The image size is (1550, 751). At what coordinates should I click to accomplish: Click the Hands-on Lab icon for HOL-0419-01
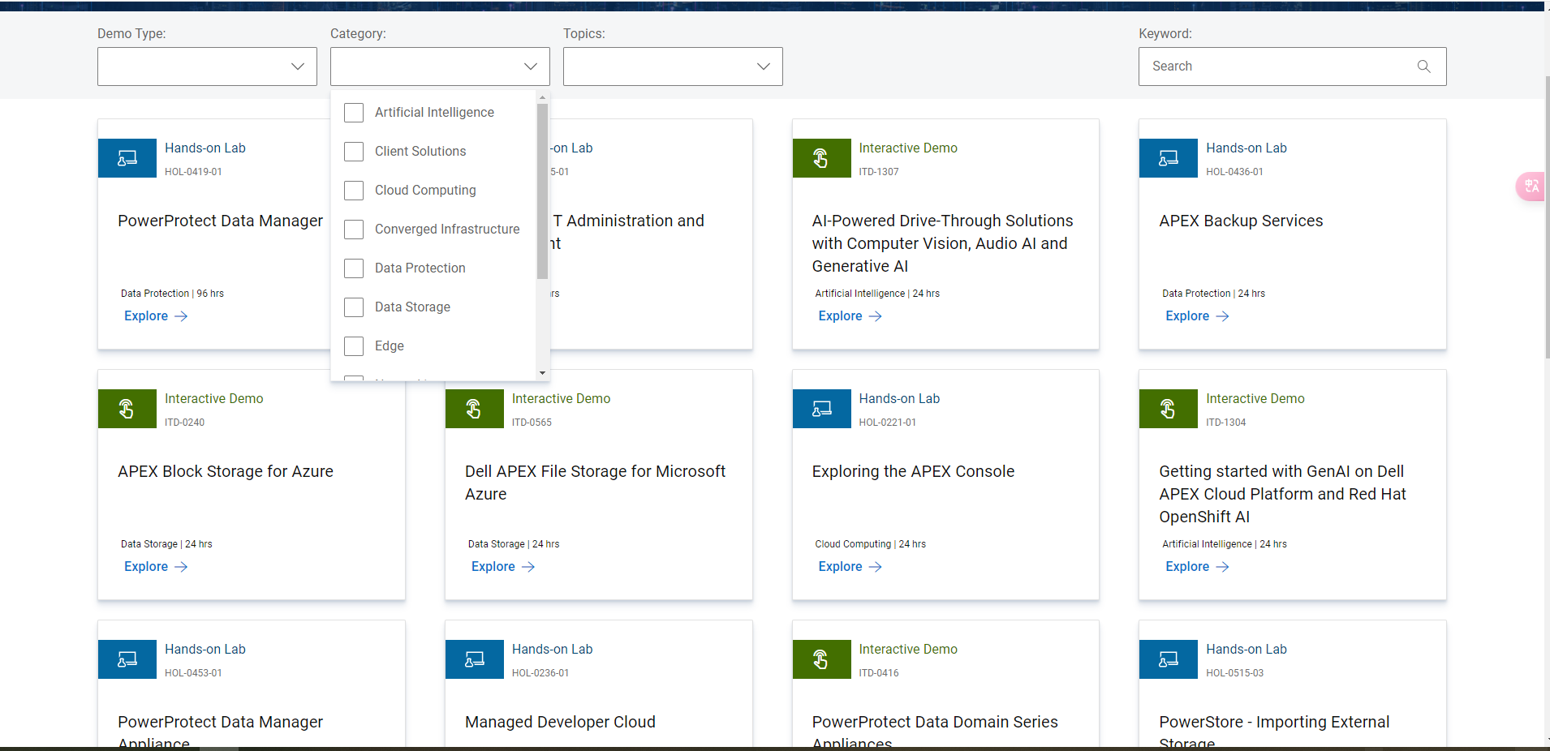click(127, 158)
